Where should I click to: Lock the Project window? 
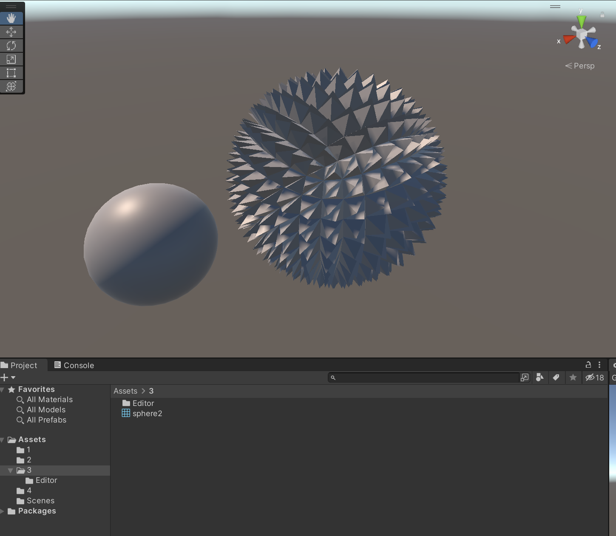tap(588, 365)
